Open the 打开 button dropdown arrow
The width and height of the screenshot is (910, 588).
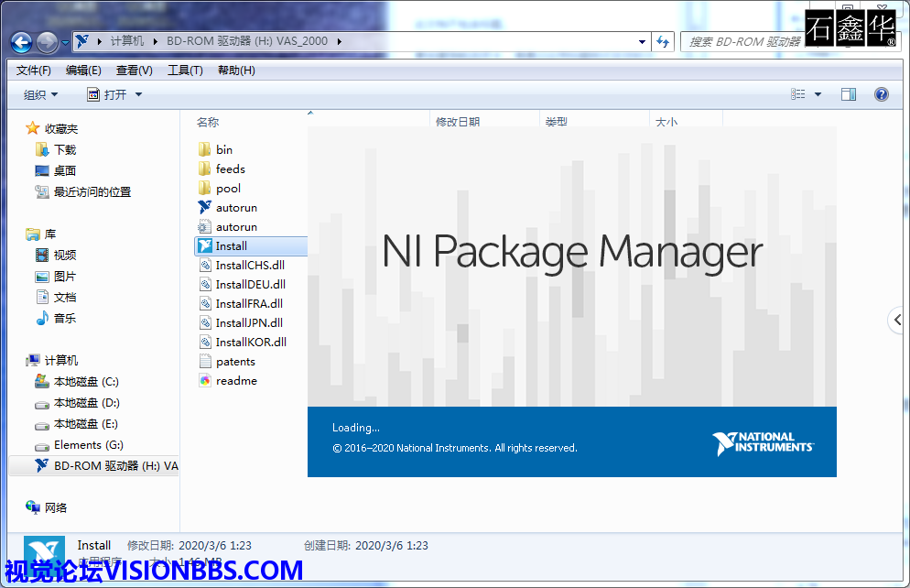pyautogui.click(x=139, y=94)
